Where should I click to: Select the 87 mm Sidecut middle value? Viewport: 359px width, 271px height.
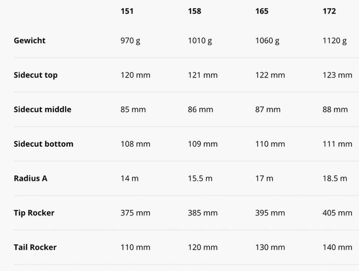(268, 109)
